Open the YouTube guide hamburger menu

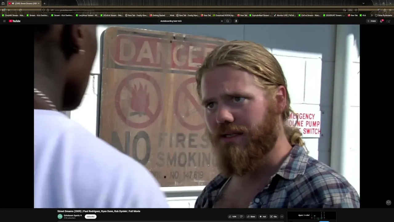pyautogui.click(x=4, y=21)
